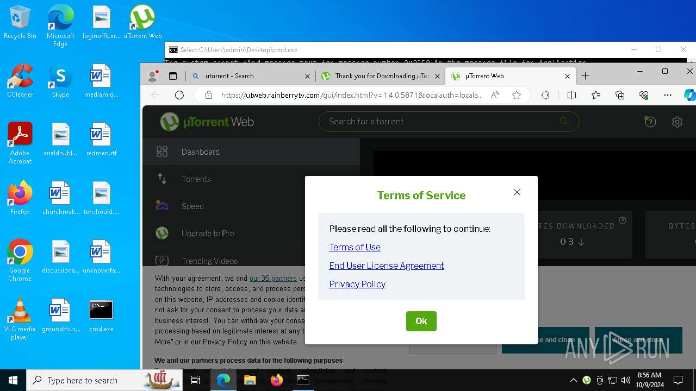Open Edge tab actions menu icon
This screenshot has width=696, height=391.
tap(173, 77)
